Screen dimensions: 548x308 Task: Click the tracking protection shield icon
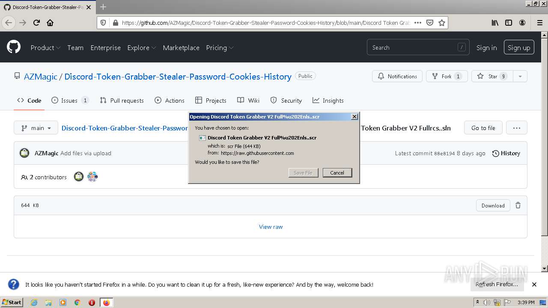click(x=103, y=23)
